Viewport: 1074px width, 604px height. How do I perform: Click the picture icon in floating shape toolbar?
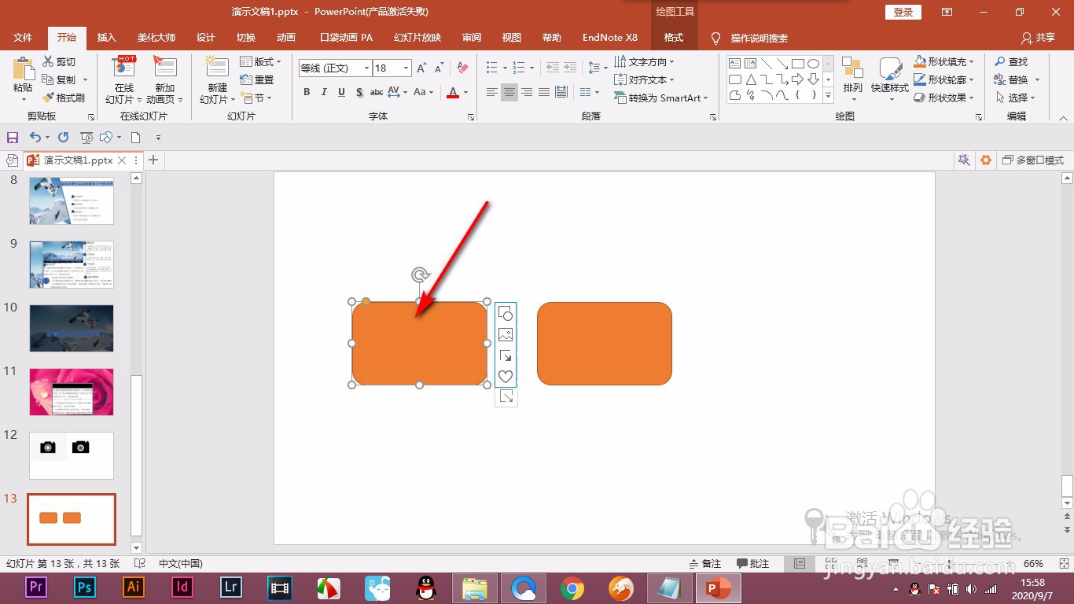[506, 334]
